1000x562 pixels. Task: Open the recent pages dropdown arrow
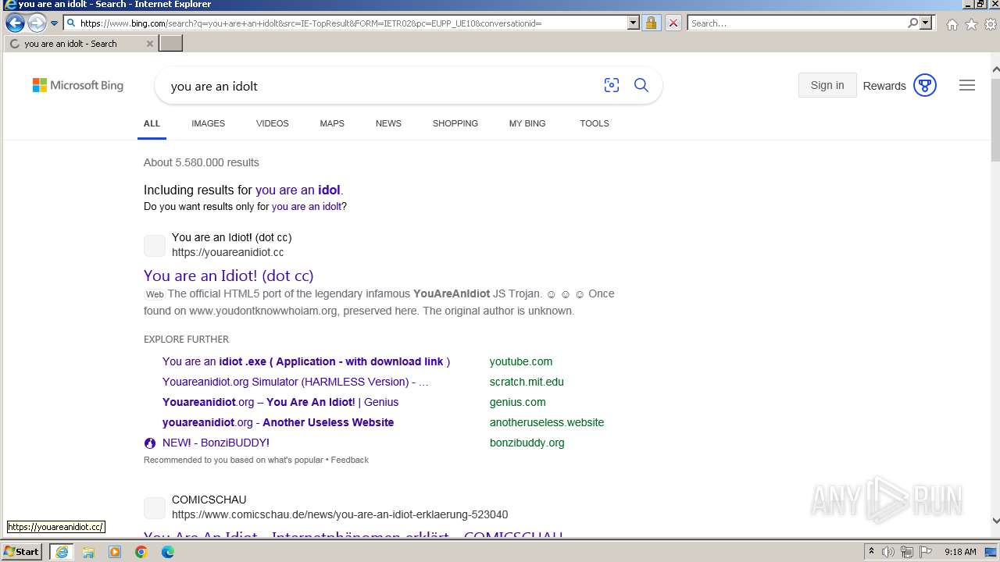coord(54,23)
